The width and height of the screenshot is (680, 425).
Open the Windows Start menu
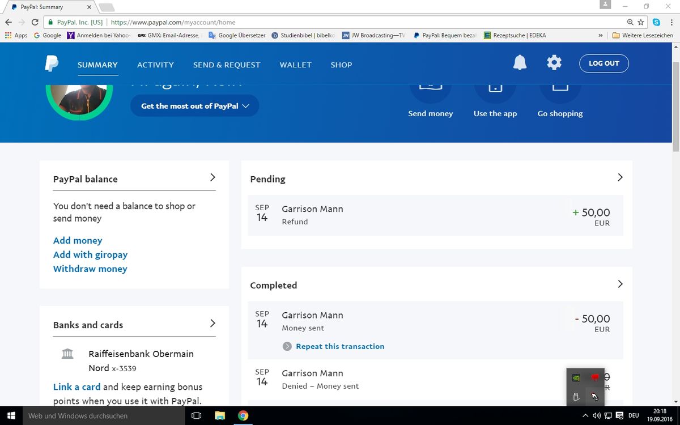pos(11,415)
